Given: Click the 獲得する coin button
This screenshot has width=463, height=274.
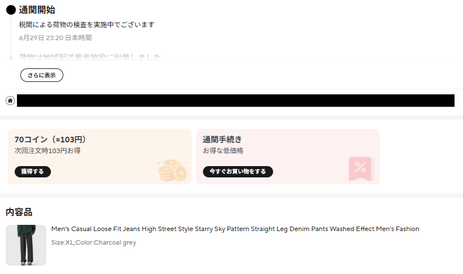Looking at the screenshot, I should tap(32, 172).
